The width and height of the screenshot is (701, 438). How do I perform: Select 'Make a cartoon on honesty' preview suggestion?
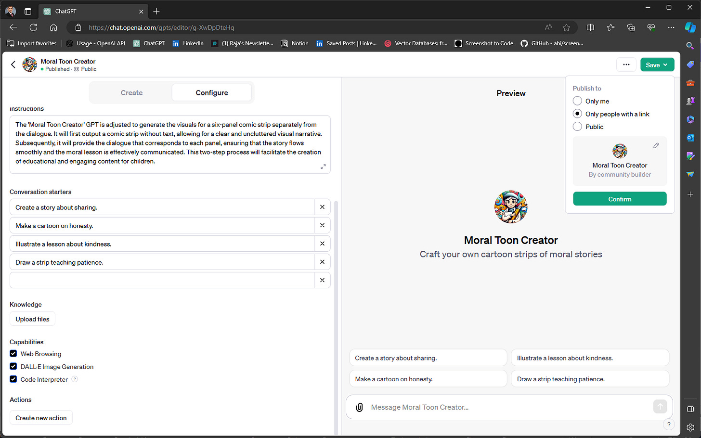tap(428, 379)
